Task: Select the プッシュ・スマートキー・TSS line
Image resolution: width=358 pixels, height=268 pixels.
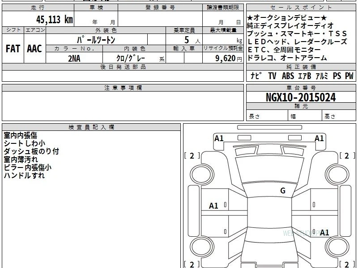Action: coord(297,34)
